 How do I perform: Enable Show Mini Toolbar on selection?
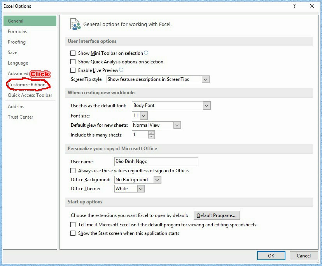(x=73, y=53)
